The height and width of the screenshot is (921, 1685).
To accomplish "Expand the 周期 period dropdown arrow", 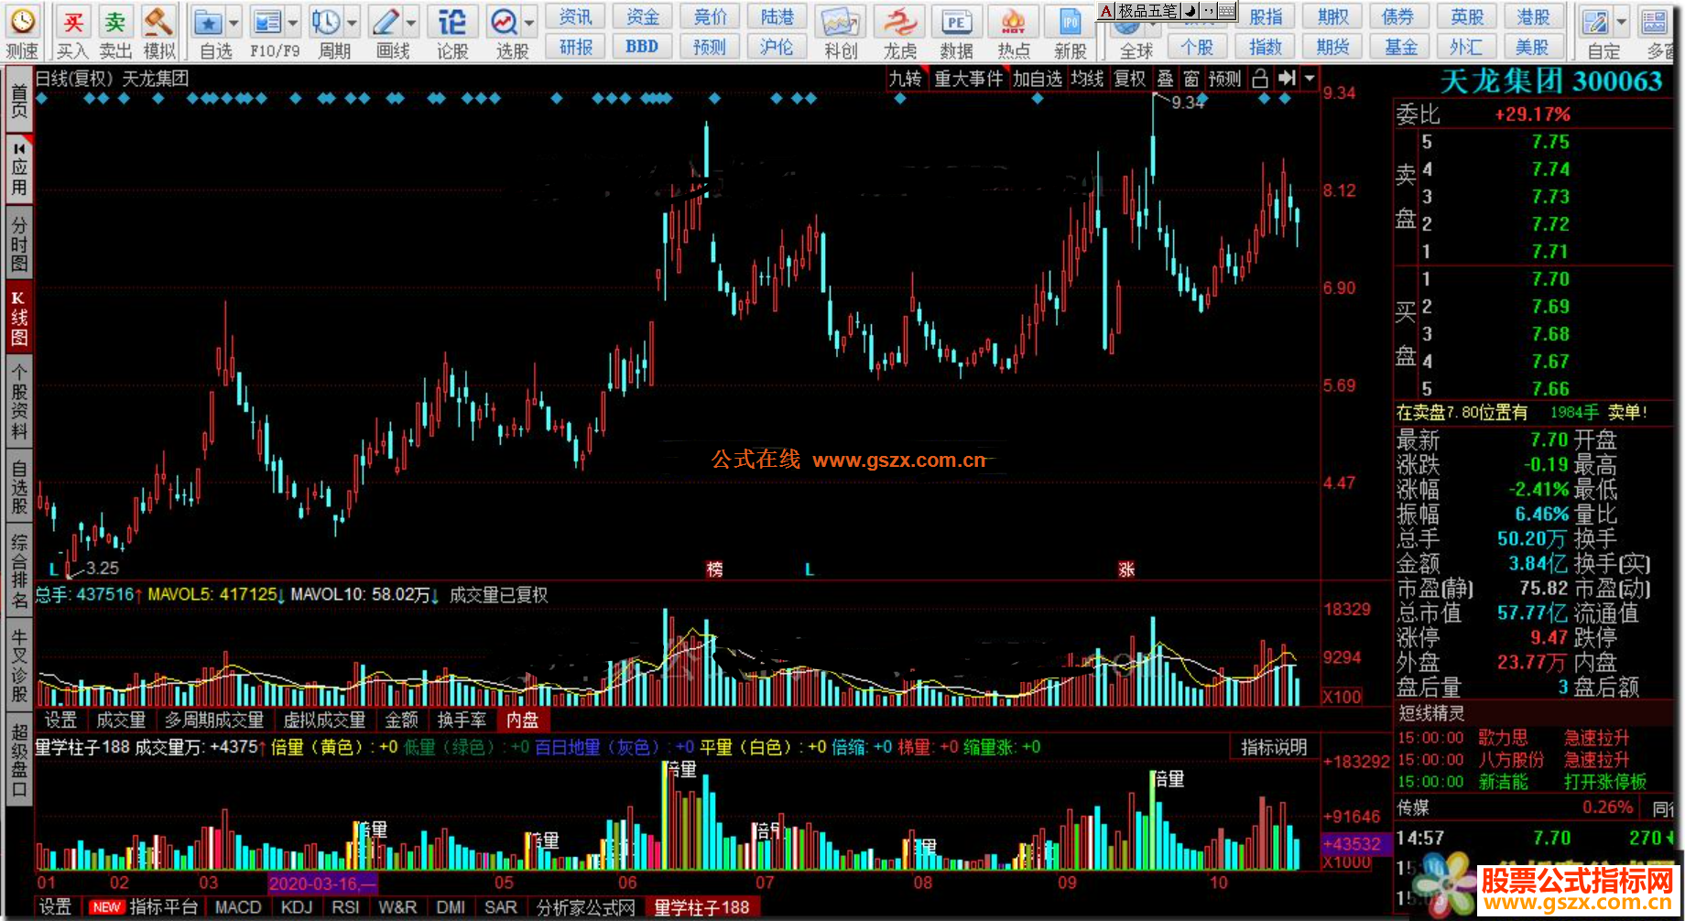I will [352, 23].
